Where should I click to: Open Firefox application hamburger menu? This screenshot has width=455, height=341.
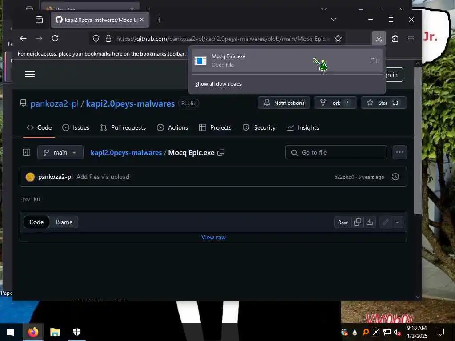(411, 38)
